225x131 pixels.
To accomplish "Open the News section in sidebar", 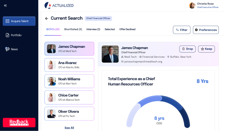I will pos(14,49).
